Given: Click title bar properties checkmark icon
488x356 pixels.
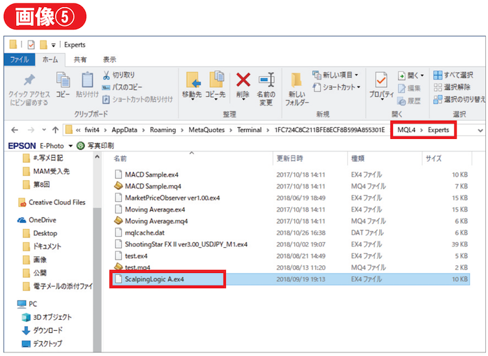Looking at the screenshot, I should [x=31, y=45].
